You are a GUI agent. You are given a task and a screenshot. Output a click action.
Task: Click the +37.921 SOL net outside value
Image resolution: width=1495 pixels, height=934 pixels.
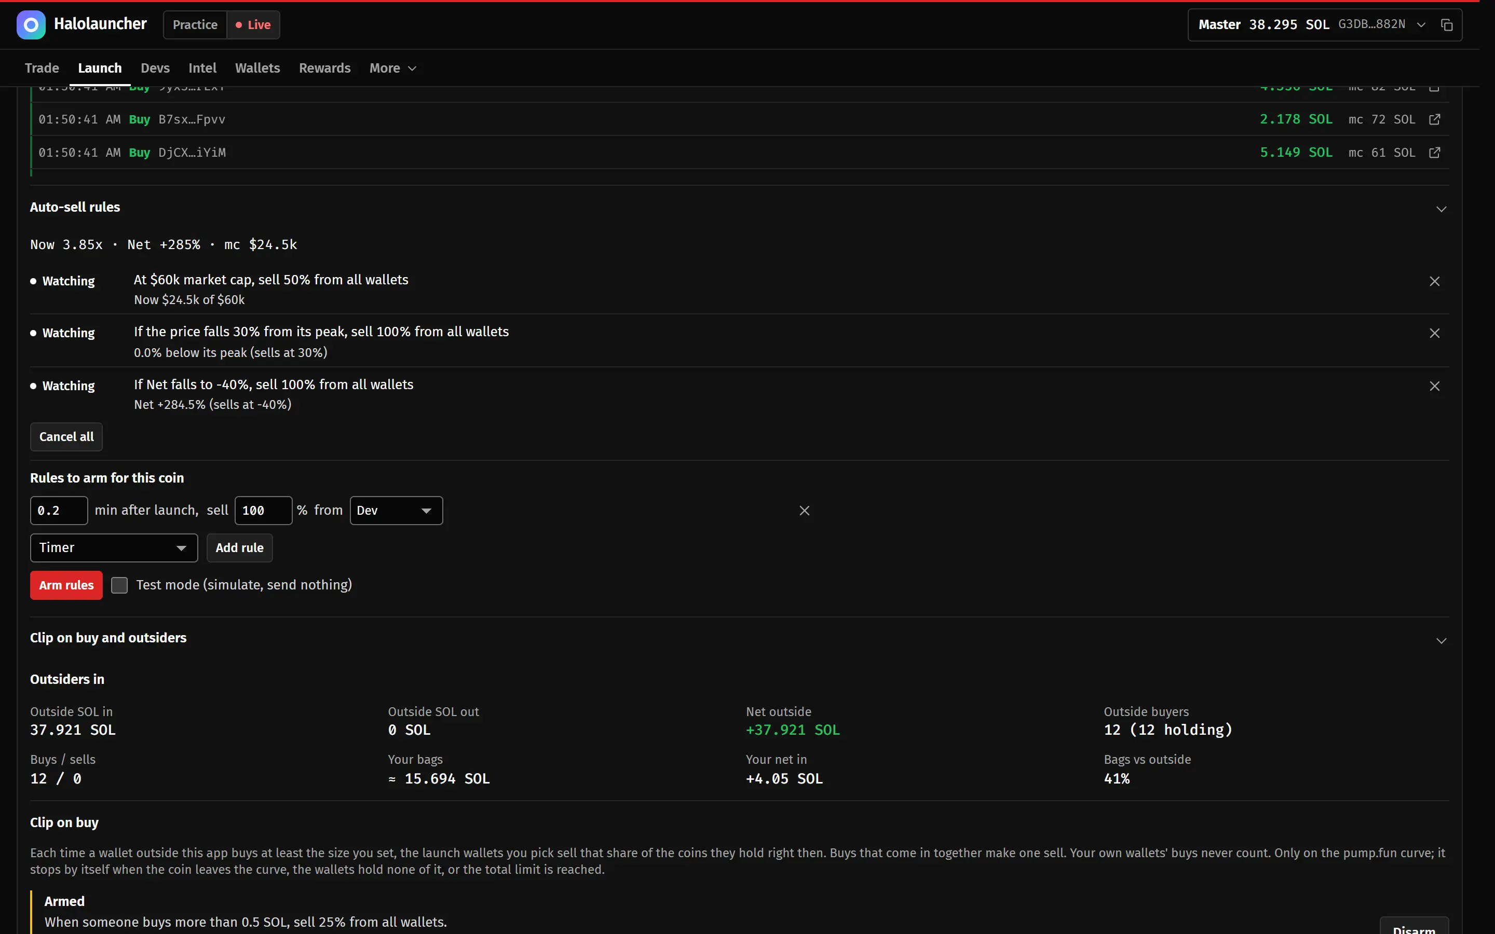793,730
